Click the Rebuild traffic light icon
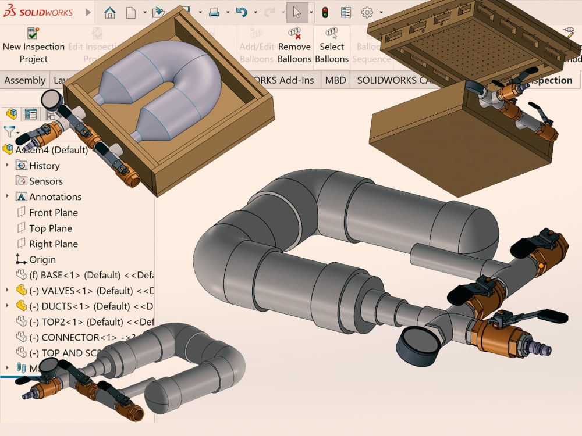This screenshot has width=582, height=436. (325, 13)
